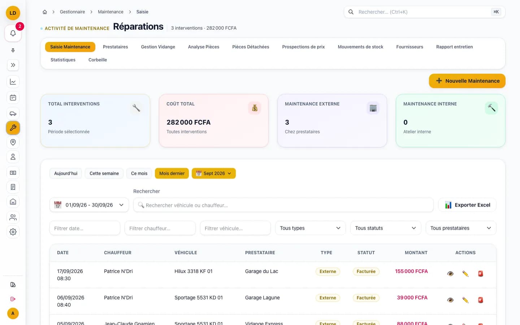Image resolution: width=520 pixels, height=325 pixels.
Task: Open the vehicles car sidebar icon
Action: tap(13, 113)
